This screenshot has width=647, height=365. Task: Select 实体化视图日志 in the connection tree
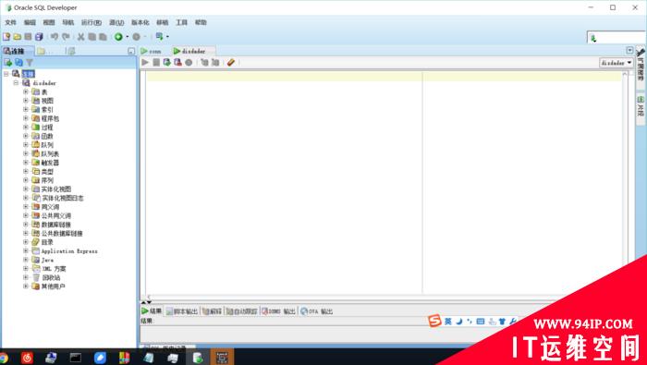pyautogui.click(x=62, y=198)
